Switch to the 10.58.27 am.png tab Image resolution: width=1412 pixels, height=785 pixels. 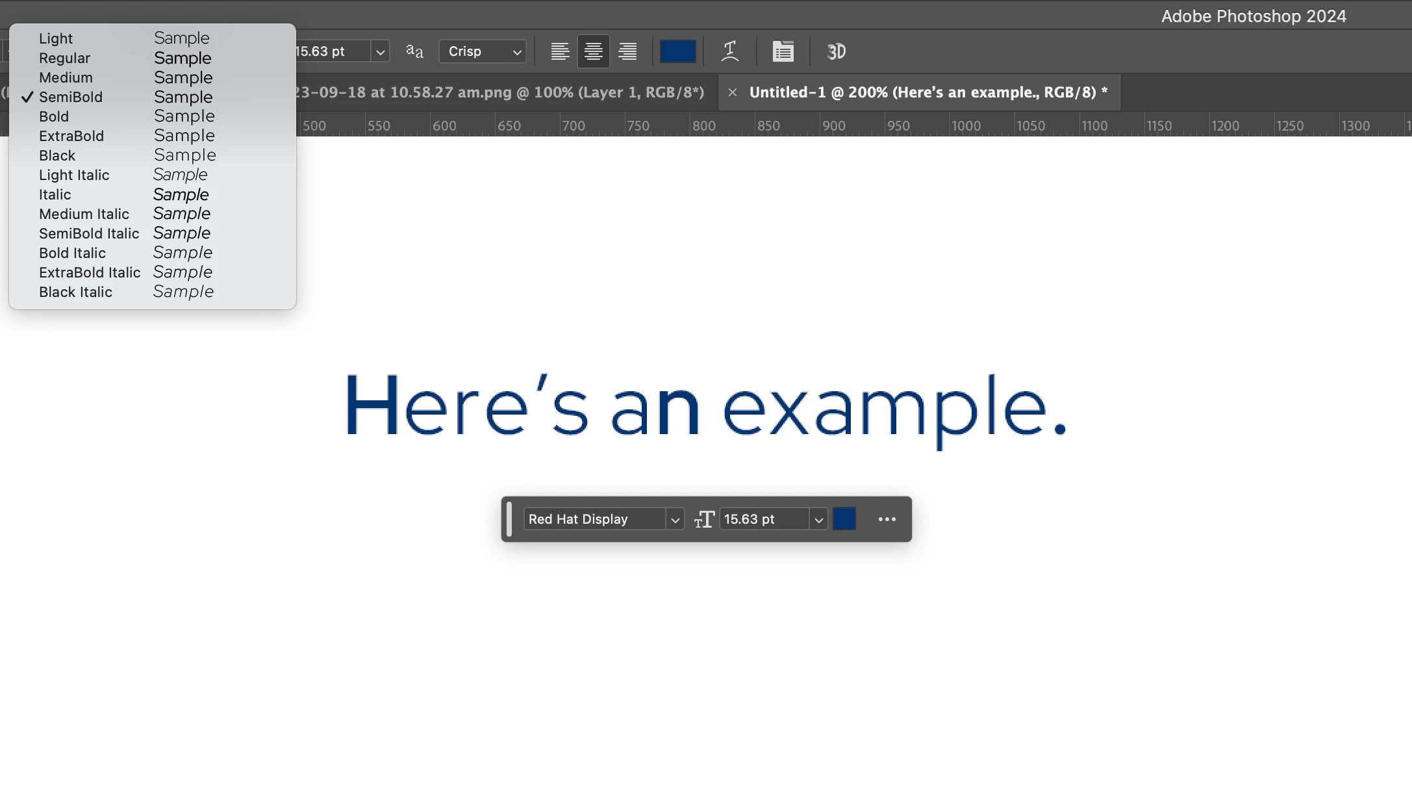(500, 92)
